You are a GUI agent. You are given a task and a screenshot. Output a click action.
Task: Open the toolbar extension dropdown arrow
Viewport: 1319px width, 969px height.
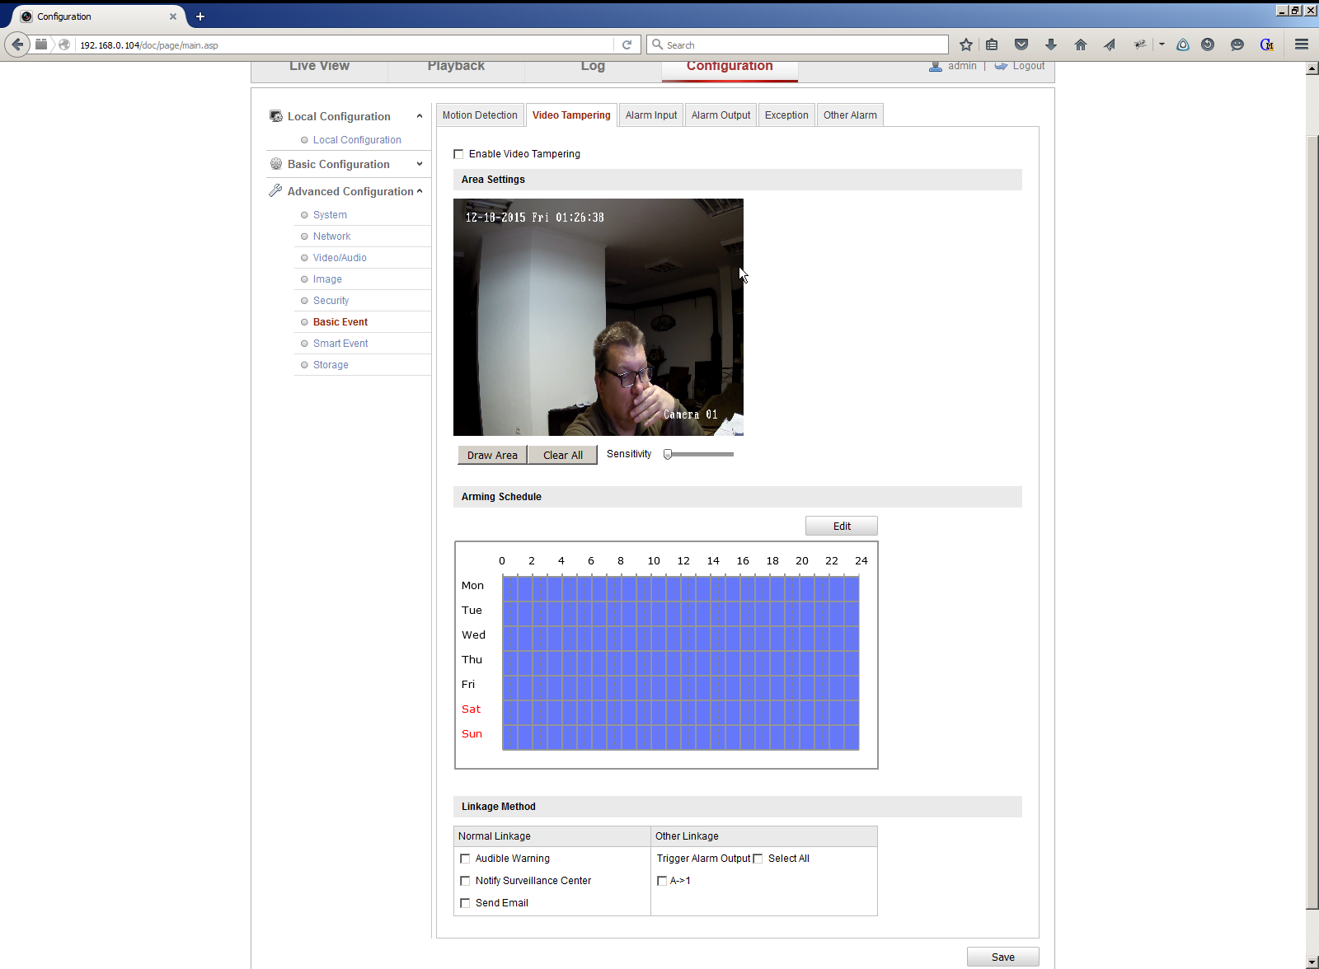1162,44
